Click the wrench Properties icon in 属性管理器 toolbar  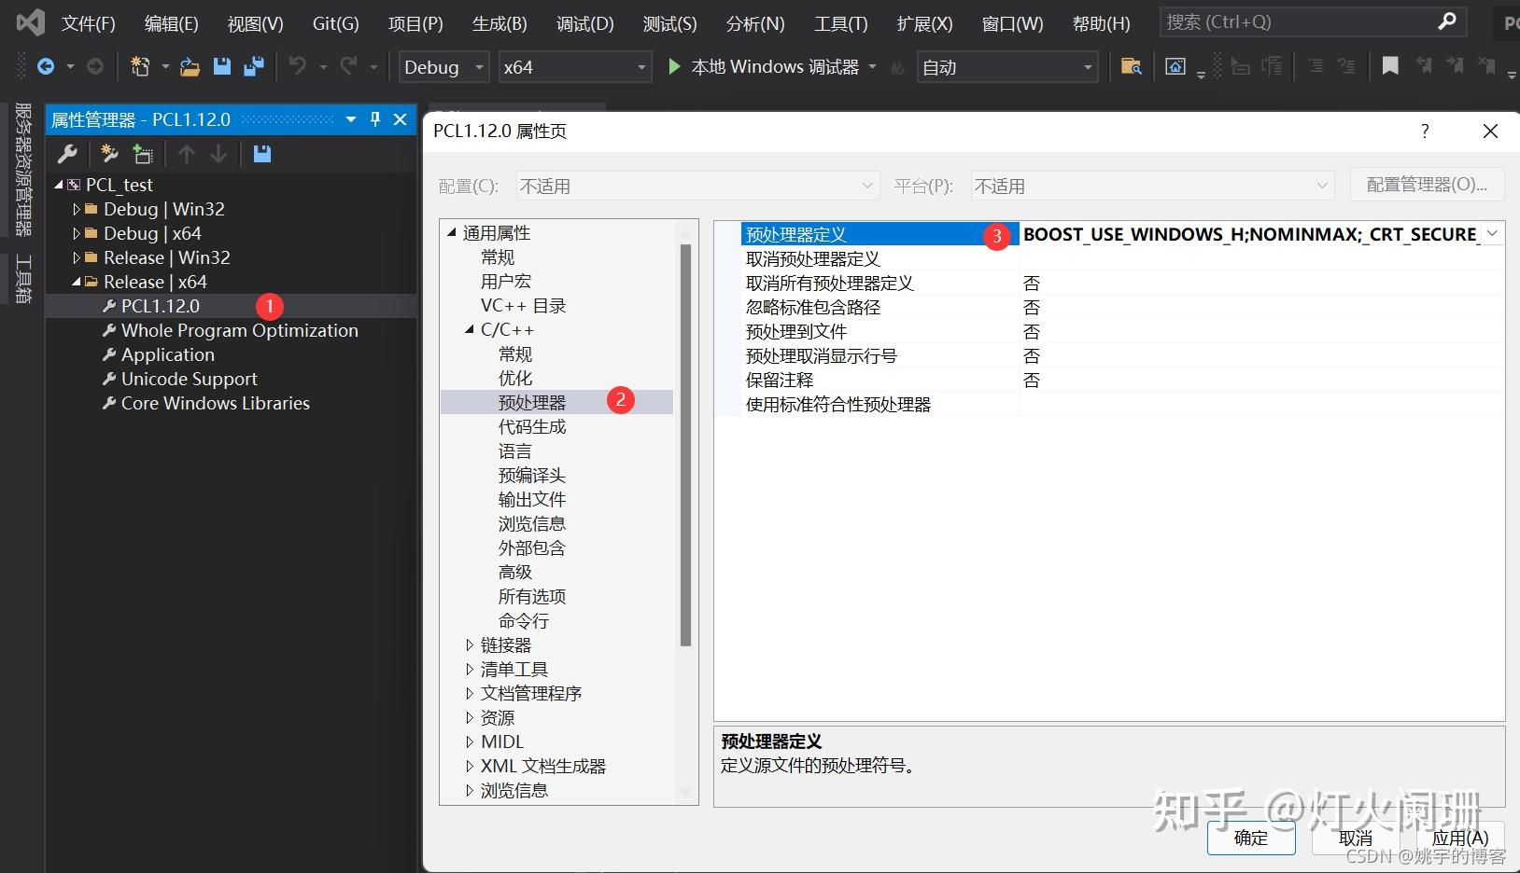coord(66,154)
